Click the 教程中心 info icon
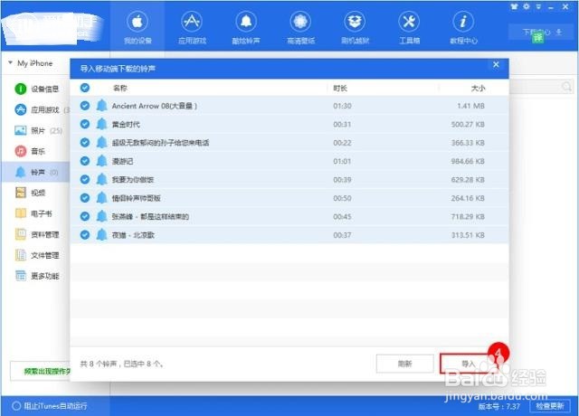Image resolution: width=579 pixels, height=416 pixels. pos(463,22)
